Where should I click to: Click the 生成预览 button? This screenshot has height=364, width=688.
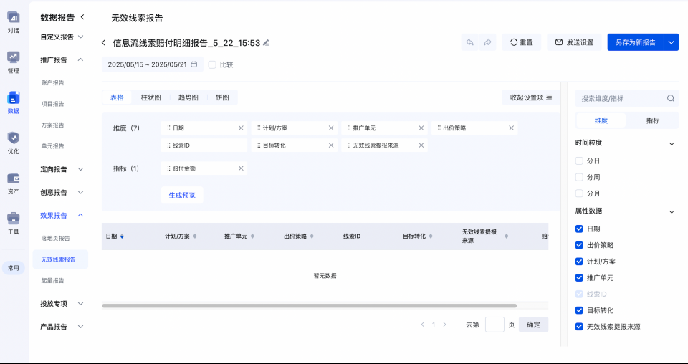pos(182,195)
